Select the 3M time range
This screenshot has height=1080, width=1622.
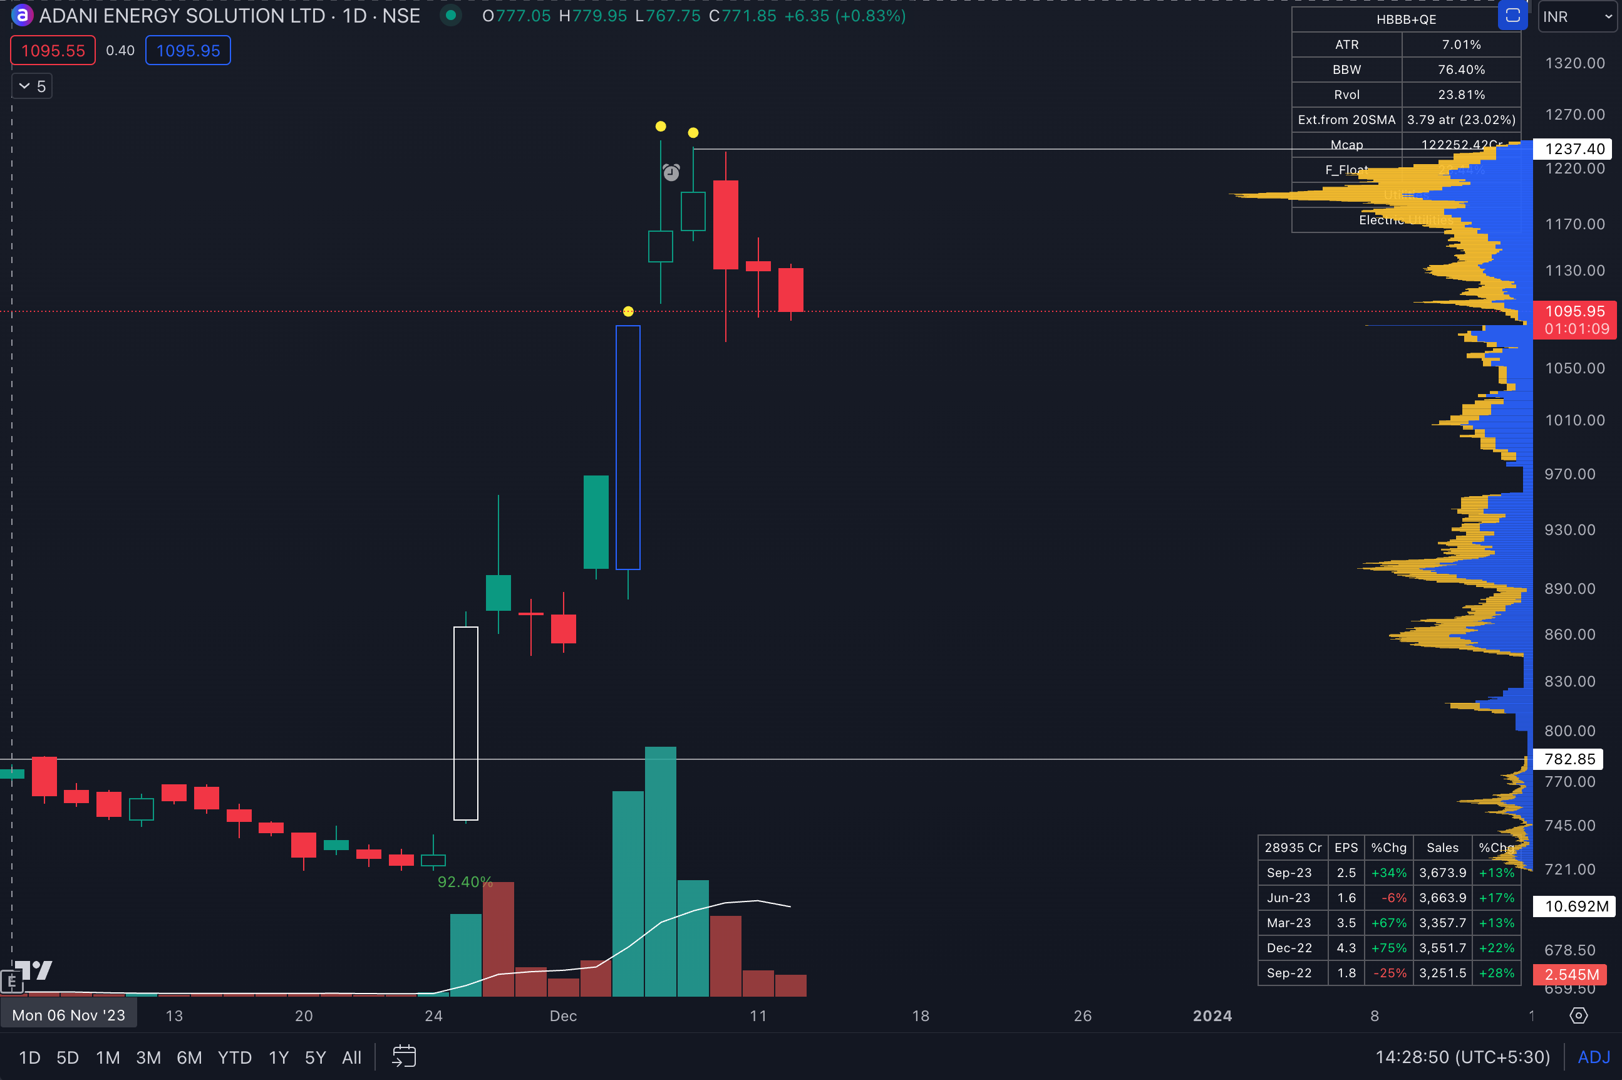[148, 1057]
